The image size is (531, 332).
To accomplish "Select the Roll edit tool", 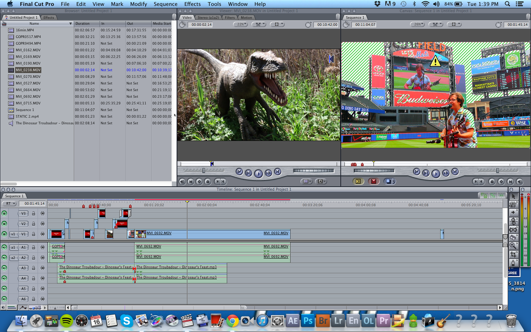I will click(513, 222).
